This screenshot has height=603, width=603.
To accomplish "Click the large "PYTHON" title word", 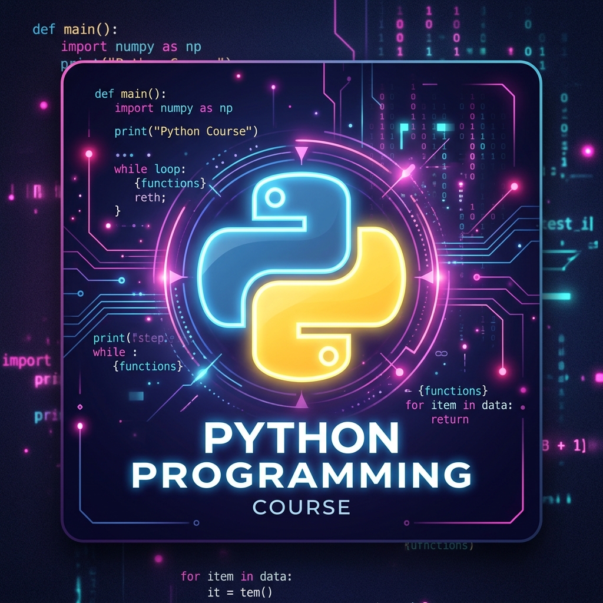I will (301, 438).
